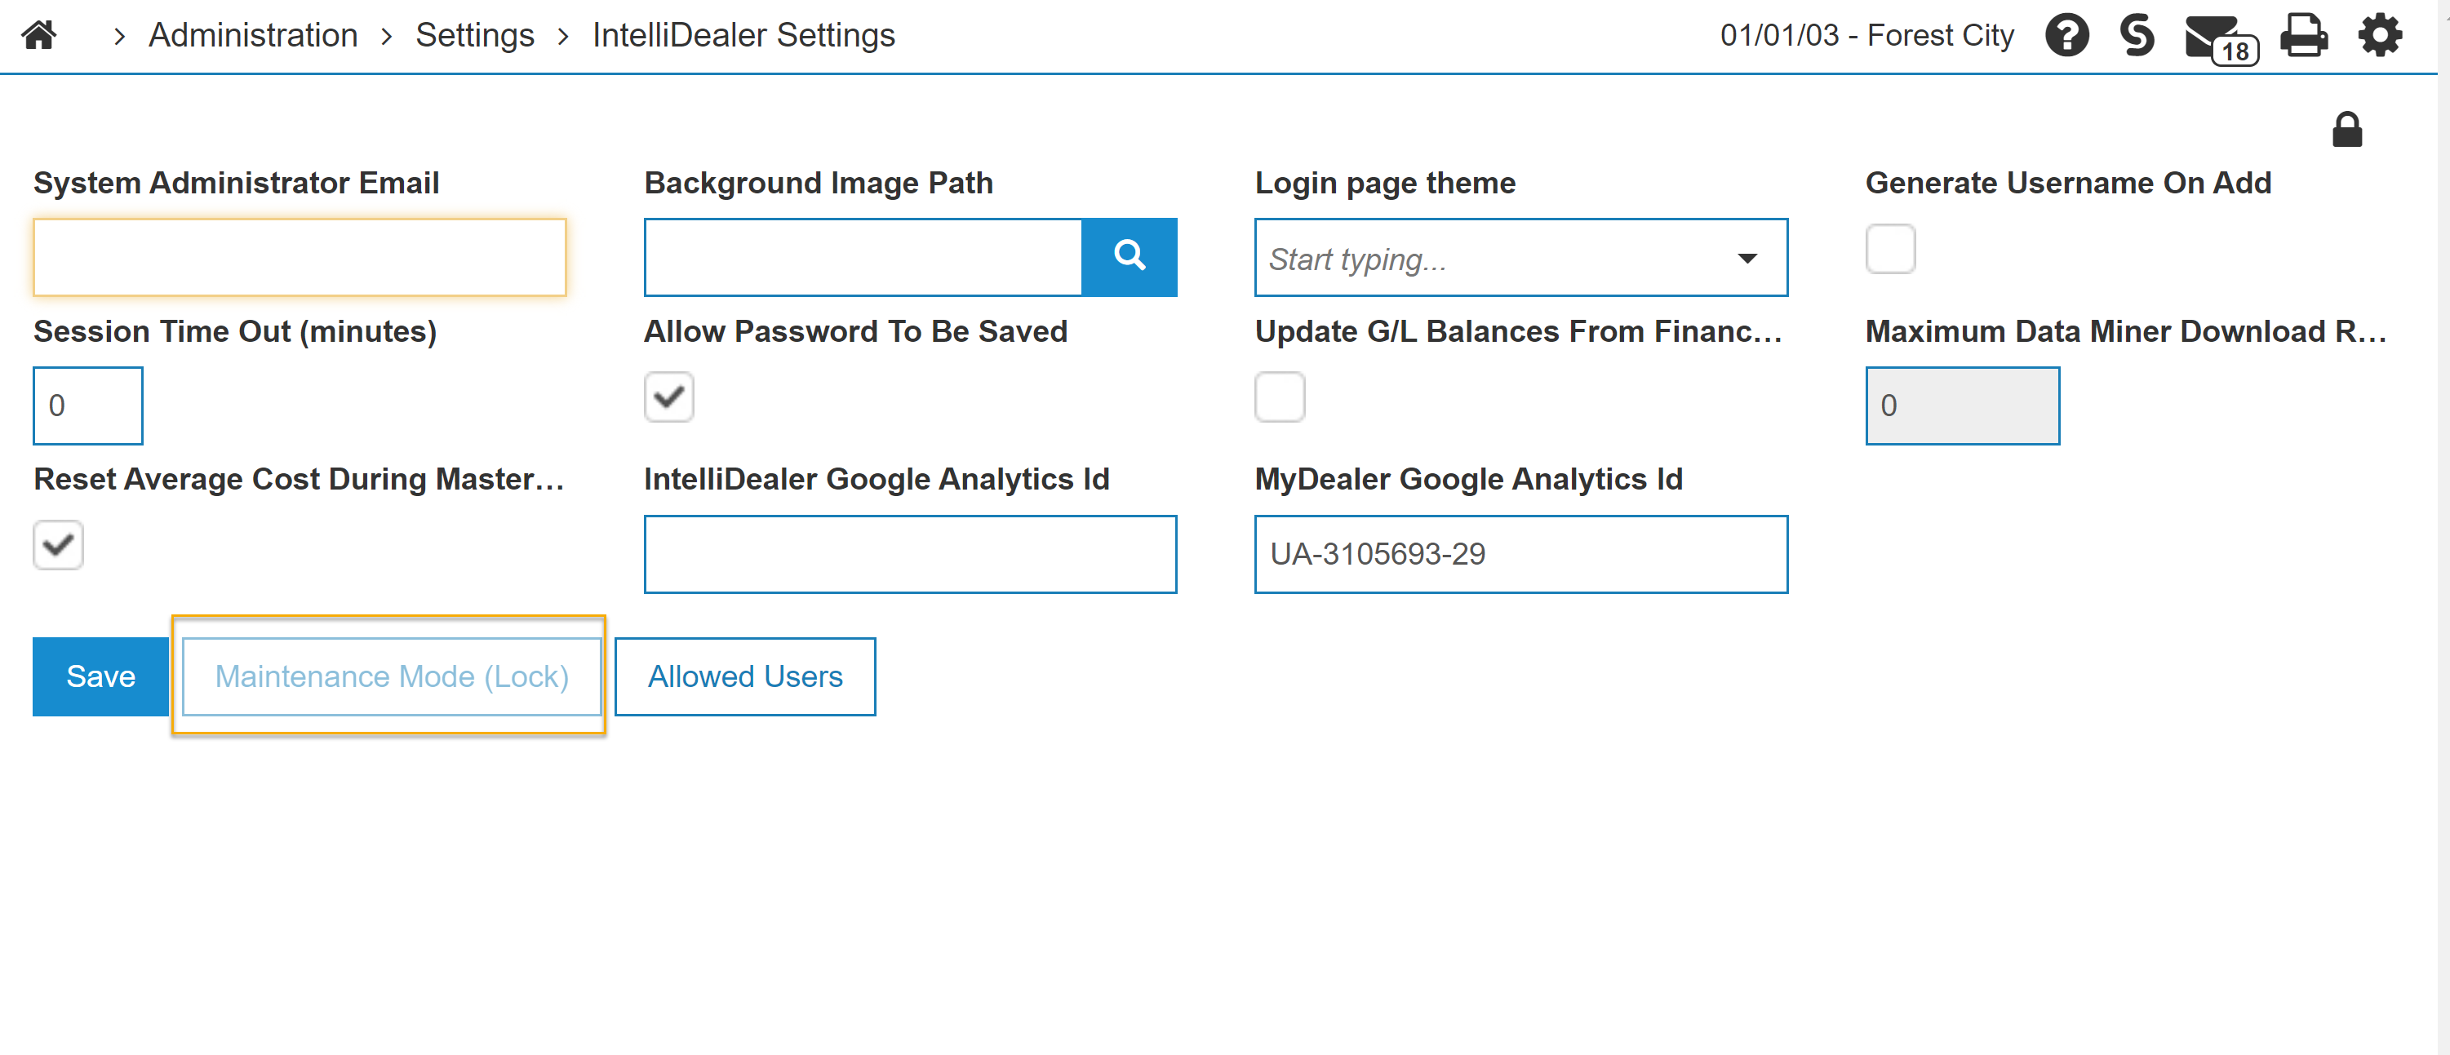Screen dimensions: 2450x1055
Task: Open the mail inbox with 18 messages
Action: click(x=2221, y=39)
